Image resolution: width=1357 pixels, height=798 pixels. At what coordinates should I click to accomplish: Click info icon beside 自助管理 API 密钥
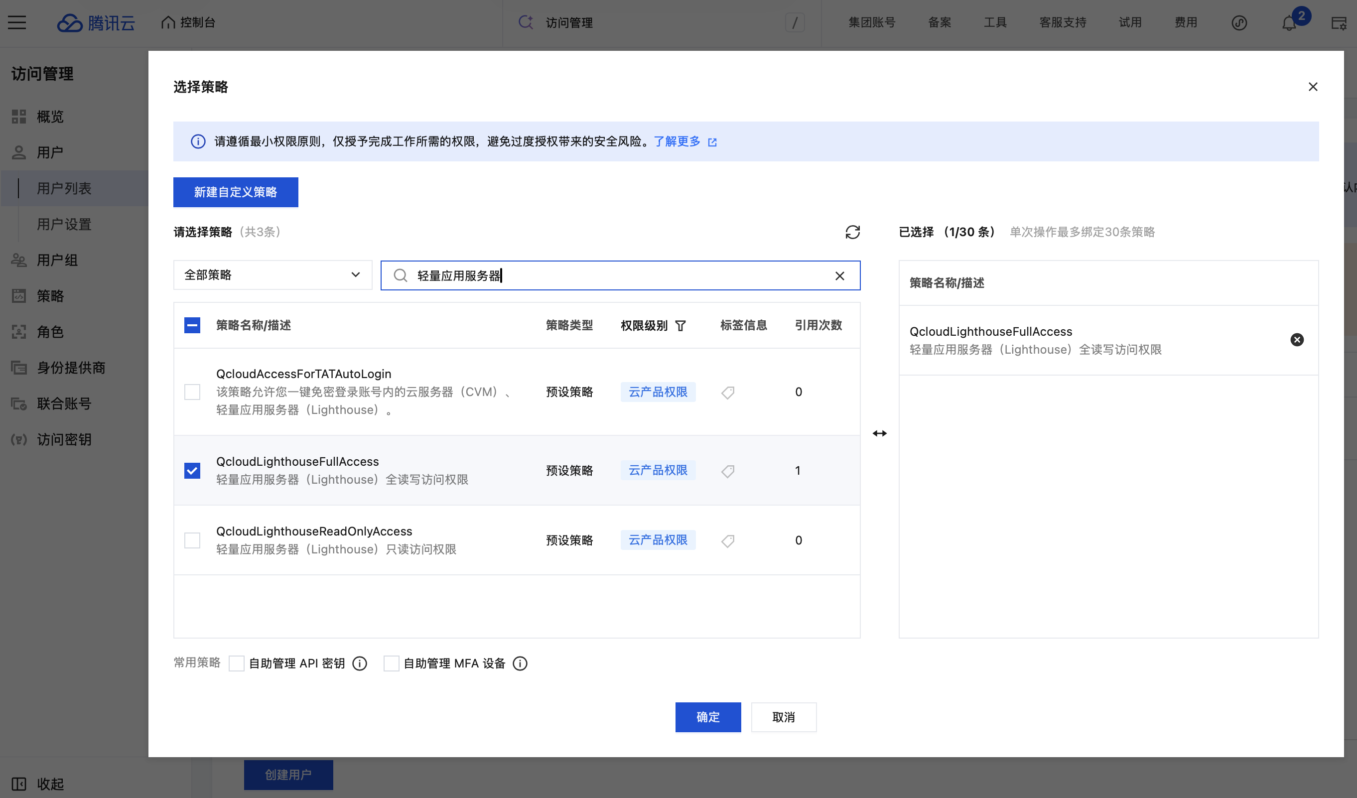click(360, 664)
